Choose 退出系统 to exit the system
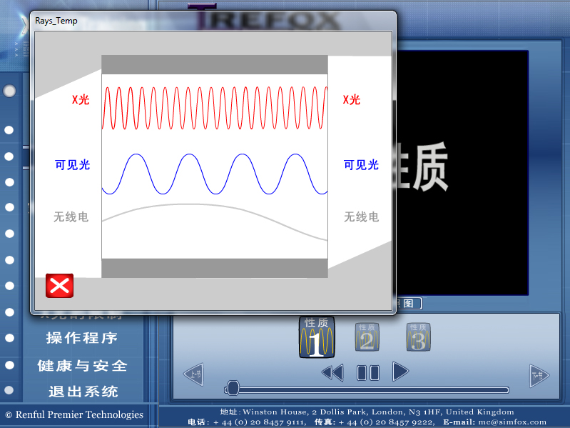Image resolution: width=570 pixels, height=428 pixels. (83, 392)
